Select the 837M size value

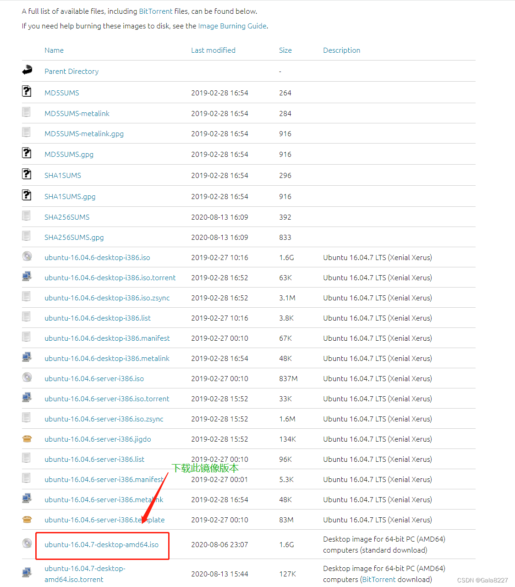tap(288, 378)
